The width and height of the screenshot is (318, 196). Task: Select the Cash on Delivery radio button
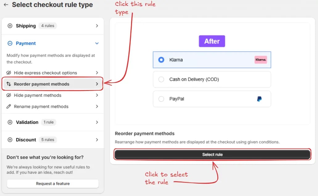pos(161,79)
